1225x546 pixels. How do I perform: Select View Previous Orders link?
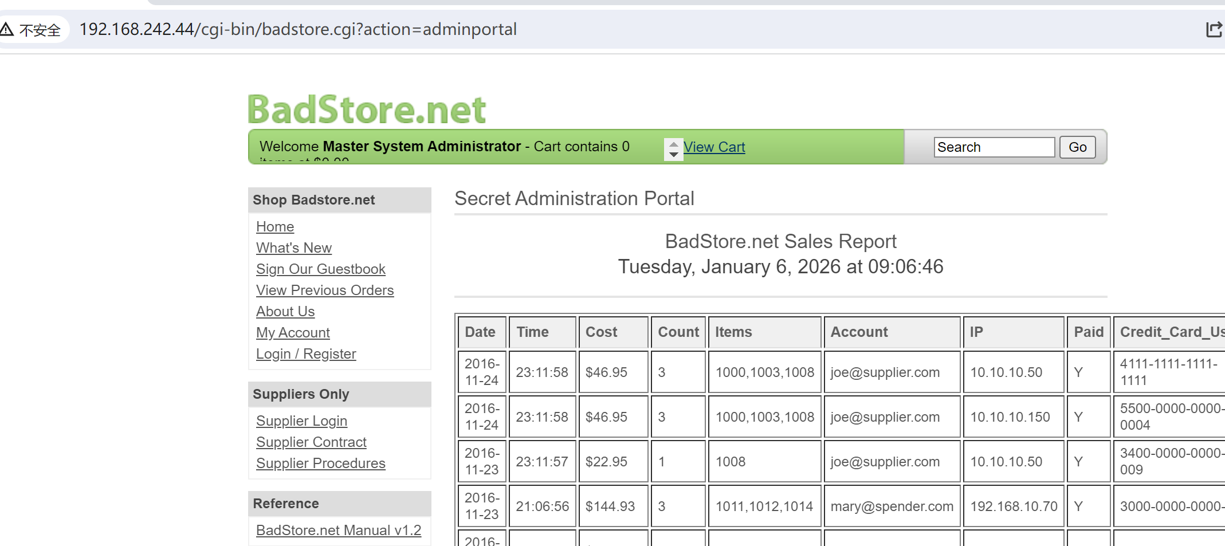tap(325, 290)
